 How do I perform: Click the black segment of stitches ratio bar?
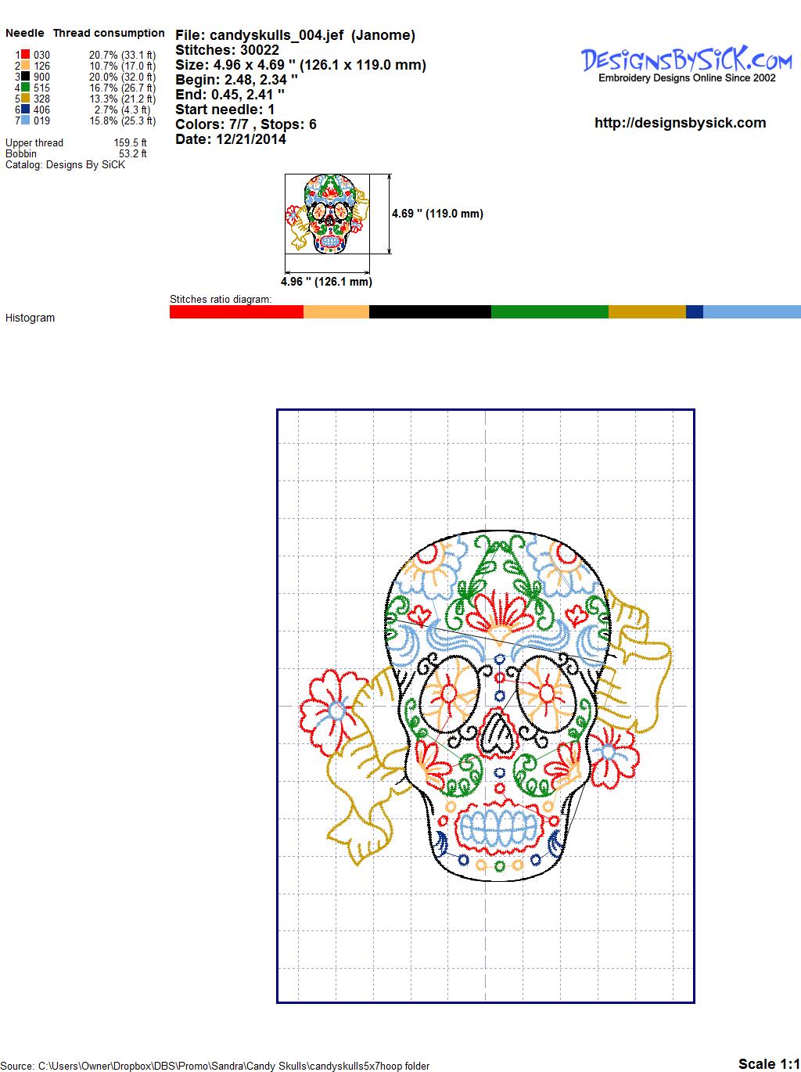[x=429, y=311]
